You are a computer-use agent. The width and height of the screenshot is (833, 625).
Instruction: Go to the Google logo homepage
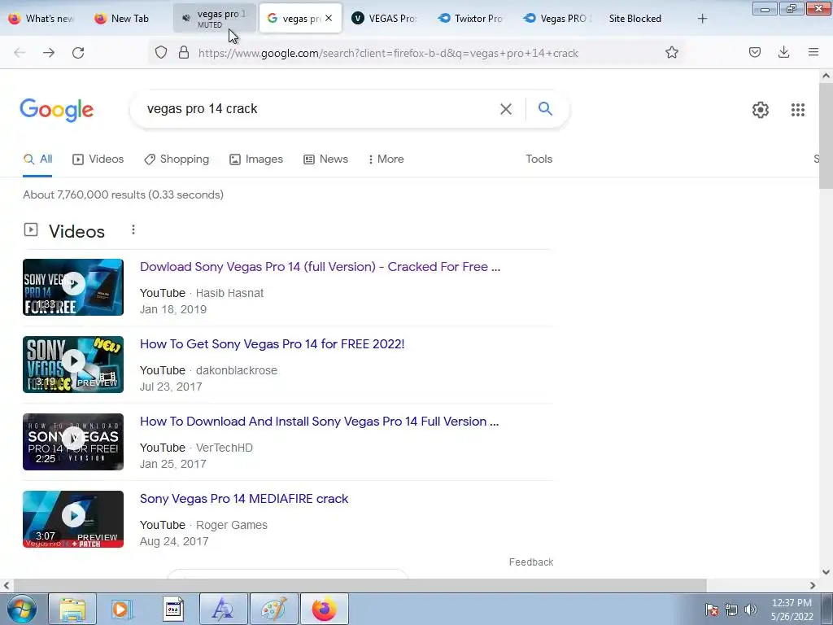(x=56, y=110)
